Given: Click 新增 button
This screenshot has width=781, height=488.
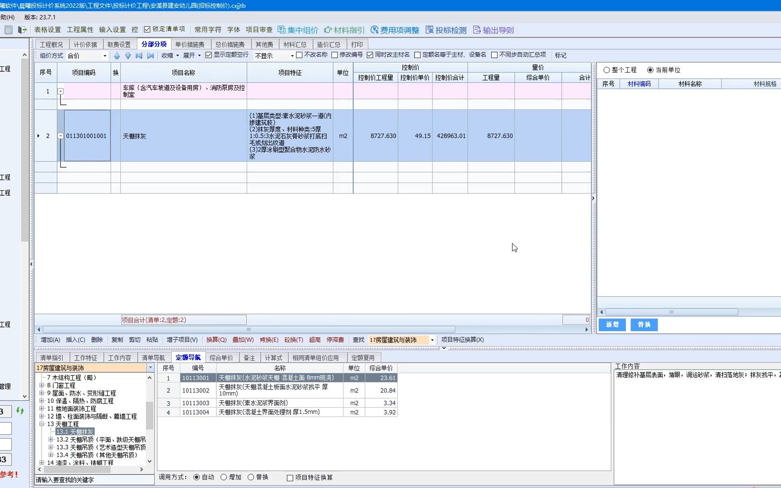Looking at the screenshot, I should point(612,324).
